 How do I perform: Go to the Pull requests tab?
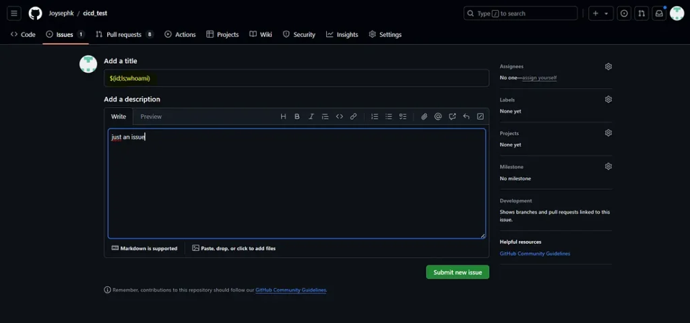coord(124,34)
